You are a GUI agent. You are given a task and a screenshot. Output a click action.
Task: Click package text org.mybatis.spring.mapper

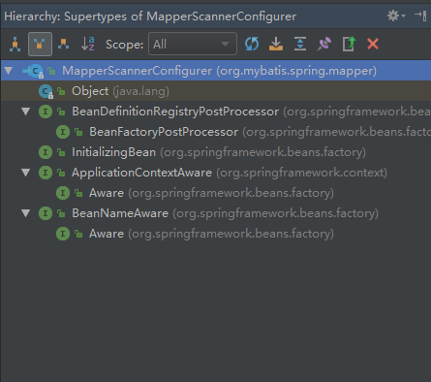296,71
